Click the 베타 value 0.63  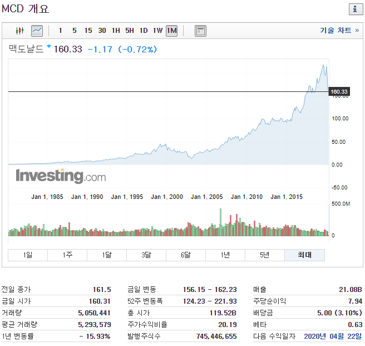click(355, 325)
